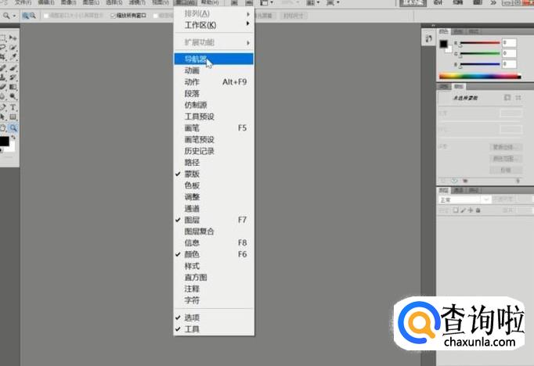Uncheck 选项 in the Window menu

click(x=214, y=318)
